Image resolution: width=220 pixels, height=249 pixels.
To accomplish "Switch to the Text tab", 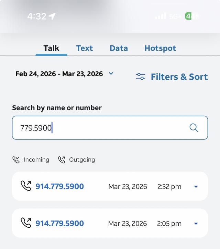I will point(85,48).
